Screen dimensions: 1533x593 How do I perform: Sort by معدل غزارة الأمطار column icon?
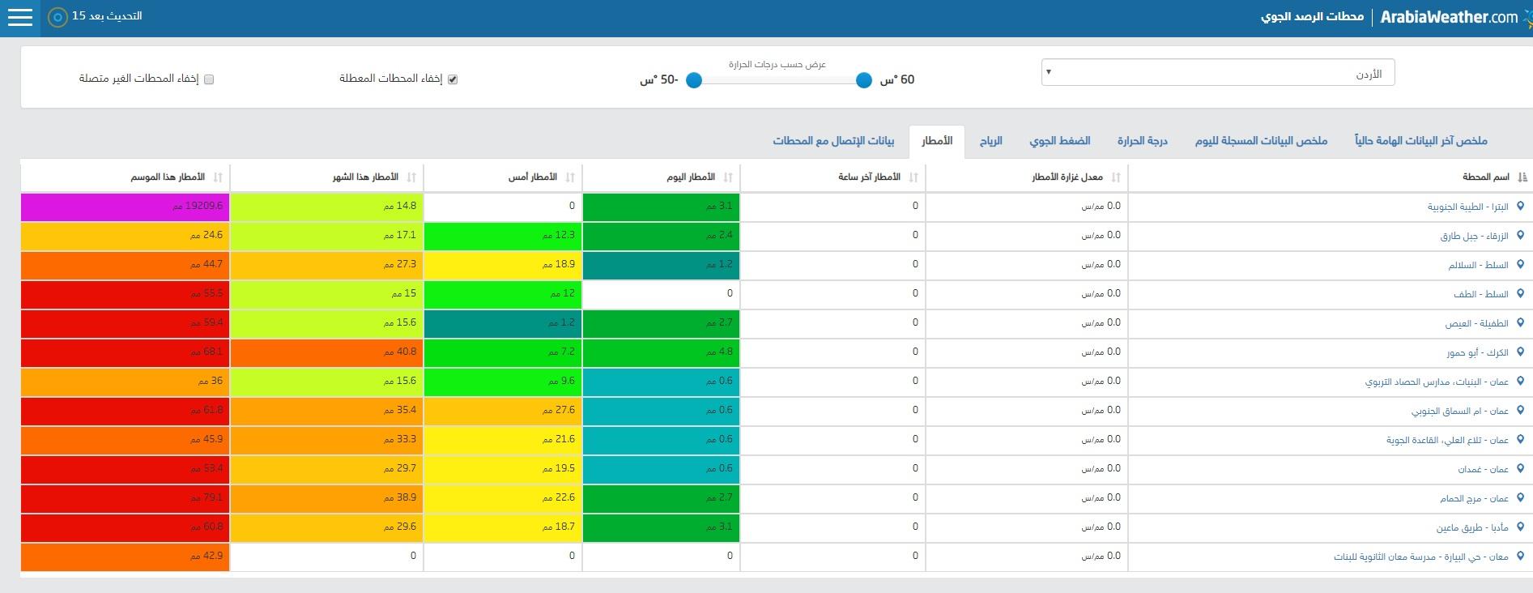(1116, 177)
